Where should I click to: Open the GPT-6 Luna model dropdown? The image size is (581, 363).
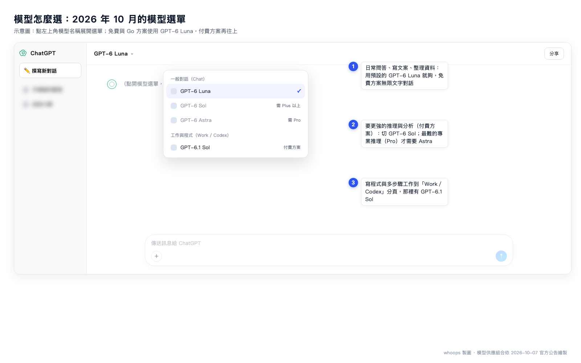click(x=114, y=54)
